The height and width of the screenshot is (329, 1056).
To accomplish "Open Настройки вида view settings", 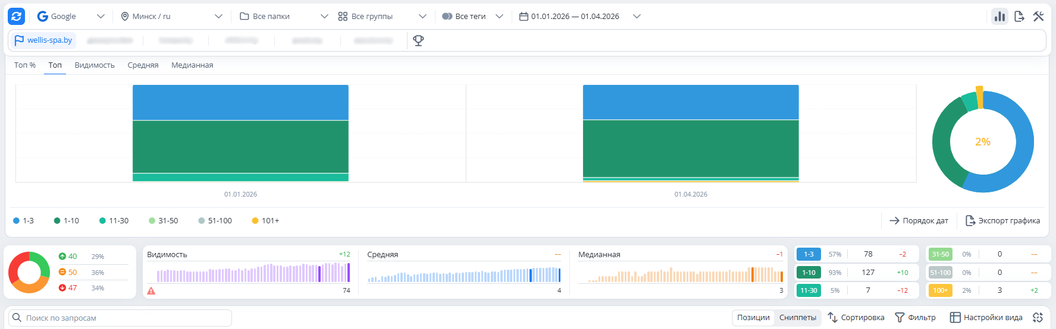I will (986, 318).
